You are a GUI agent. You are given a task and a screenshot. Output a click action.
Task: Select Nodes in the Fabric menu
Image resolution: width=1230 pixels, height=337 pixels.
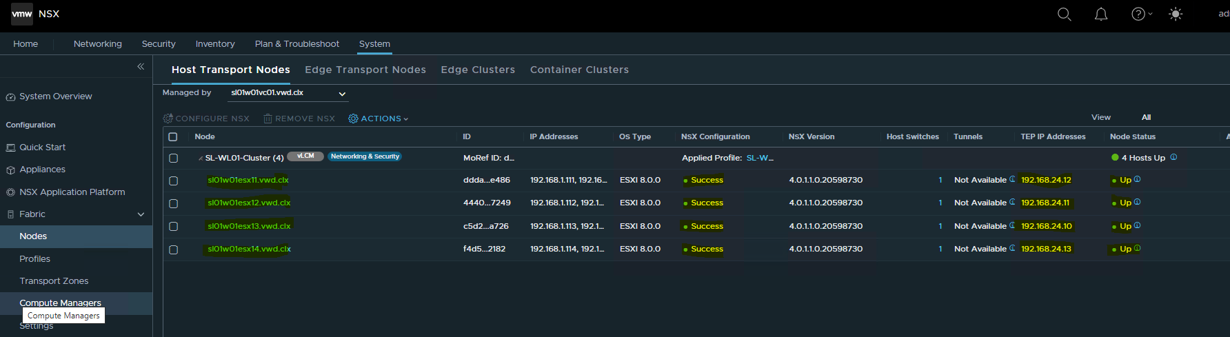(33, 236)
